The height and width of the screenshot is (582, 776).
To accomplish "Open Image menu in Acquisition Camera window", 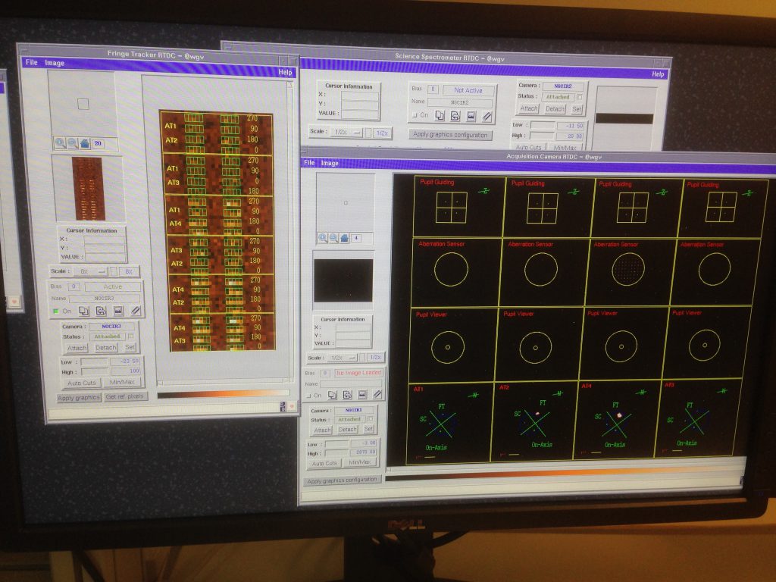I will 330,163.
